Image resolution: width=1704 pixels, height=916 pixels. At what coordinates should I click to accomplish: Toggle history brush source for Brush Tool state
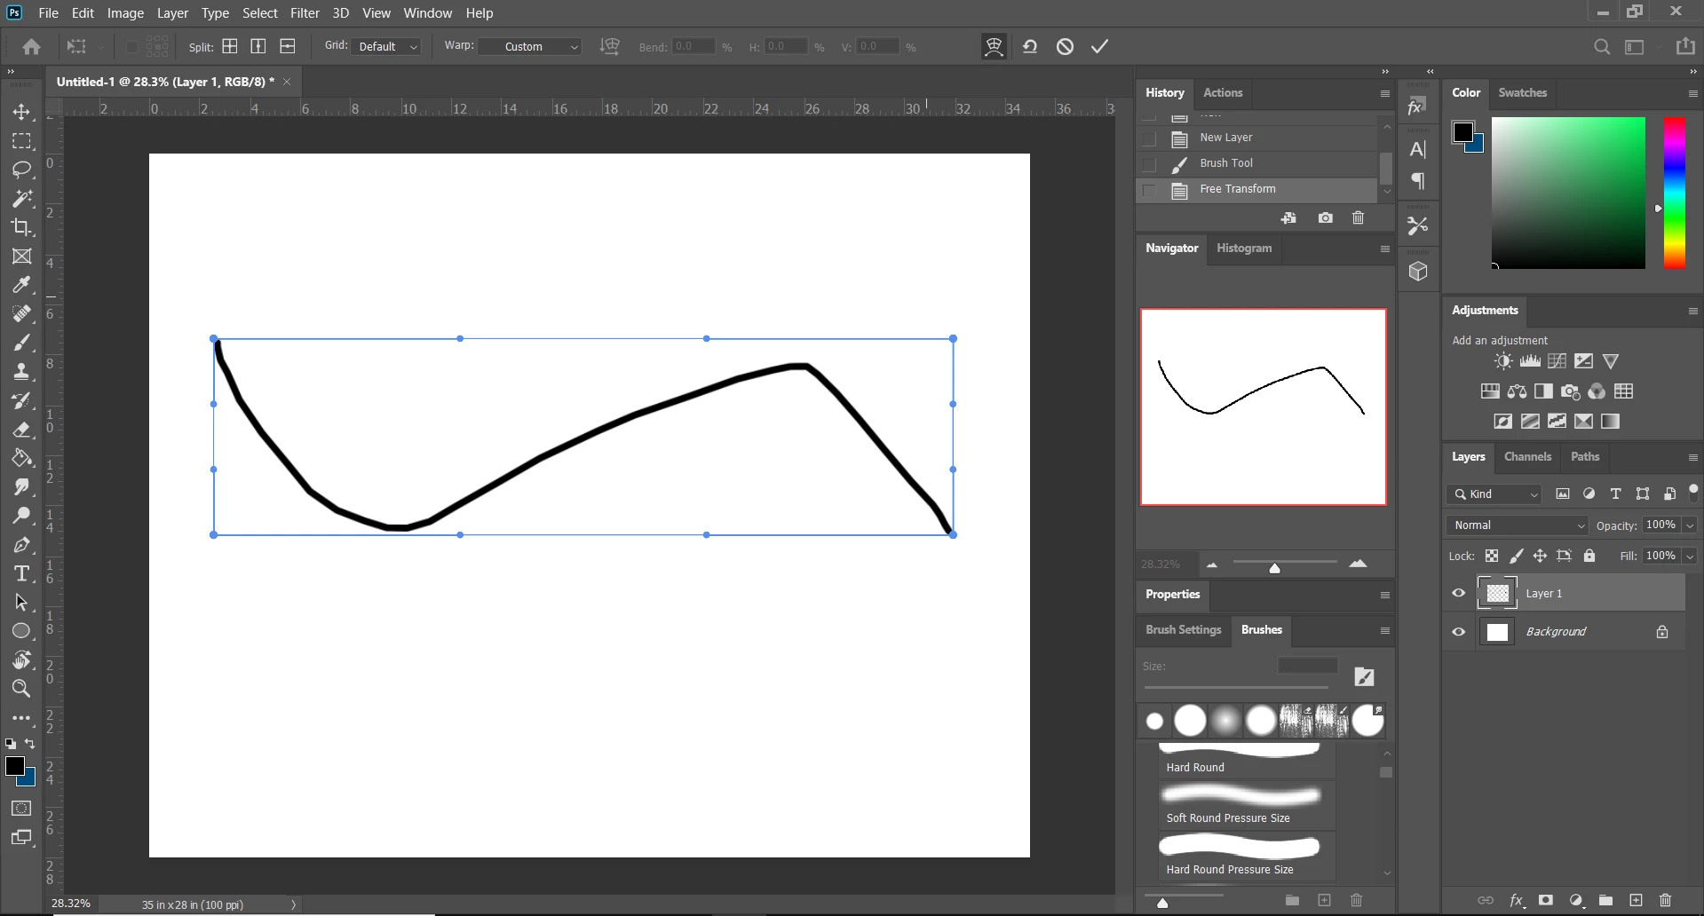(1149, 164)
